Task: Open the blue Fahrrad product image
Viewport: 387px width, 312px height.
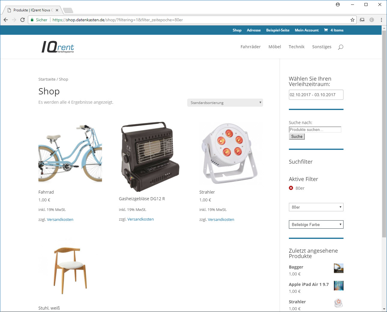Action: point(70,153)
